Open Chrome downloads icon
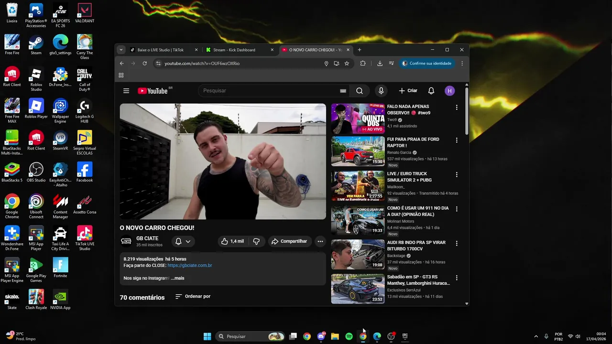 [380, 63]
